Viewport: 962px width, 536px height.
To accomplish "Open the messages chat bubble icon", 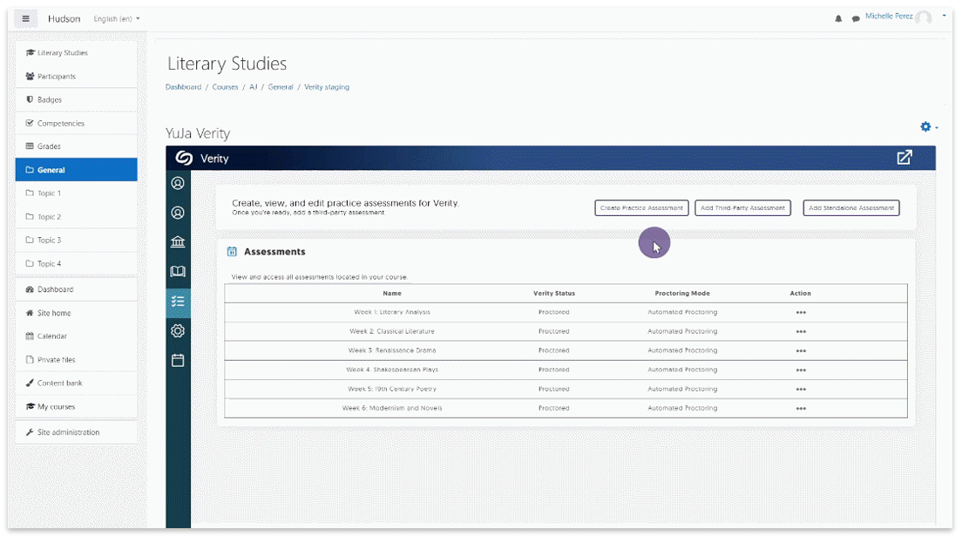I will point(856,18).
